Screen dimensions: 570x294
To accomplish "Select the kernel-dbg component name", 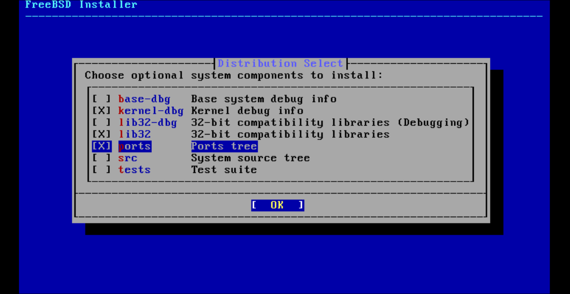I will coord(151,110).
